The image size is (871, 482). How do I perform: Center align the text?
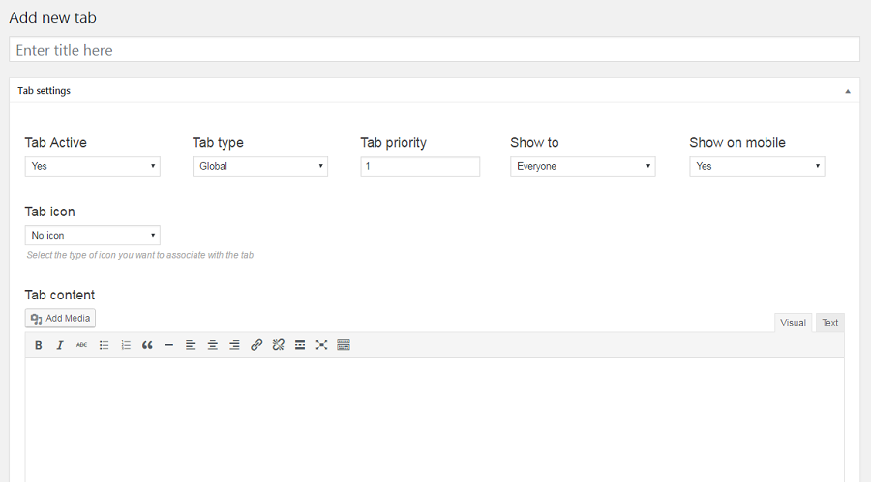[213, 345]
